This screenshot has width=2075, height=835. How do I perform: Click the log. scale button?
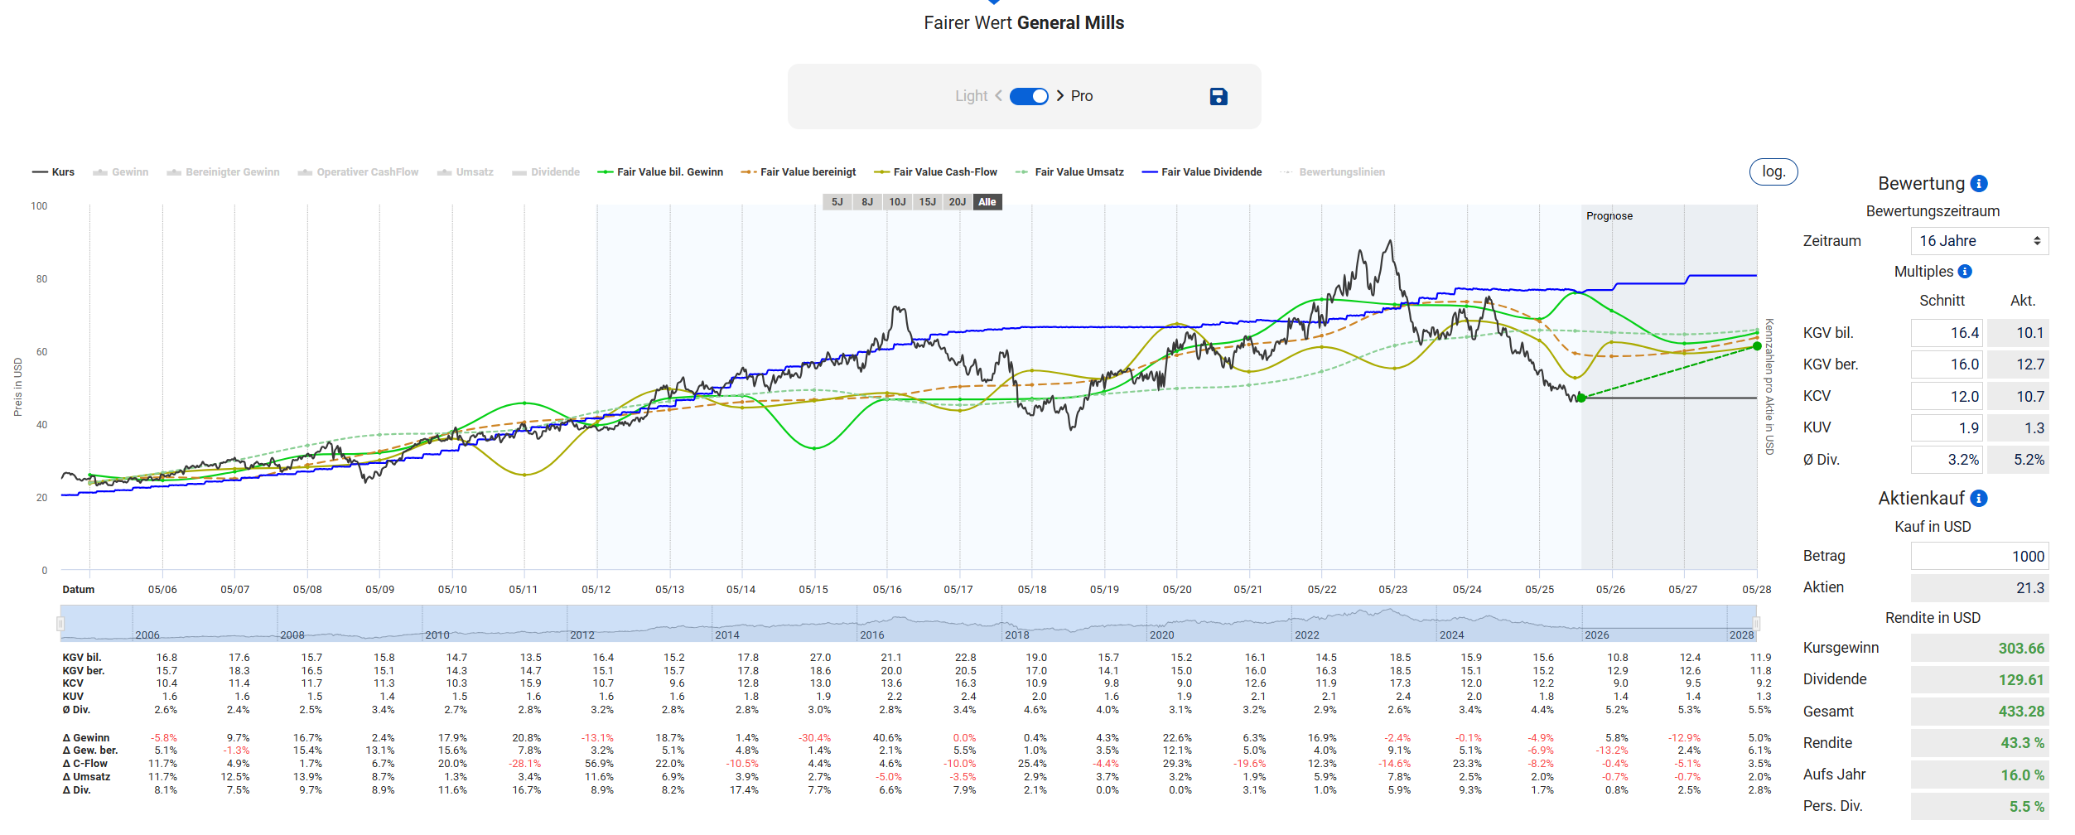(x=1773, y=171)
